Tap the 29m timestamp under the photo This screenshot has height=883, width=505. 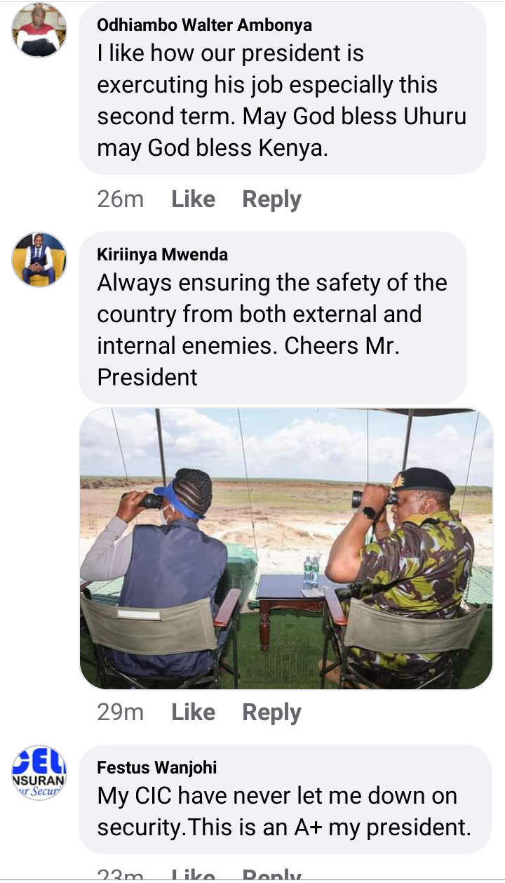click(x=121, y=712)
